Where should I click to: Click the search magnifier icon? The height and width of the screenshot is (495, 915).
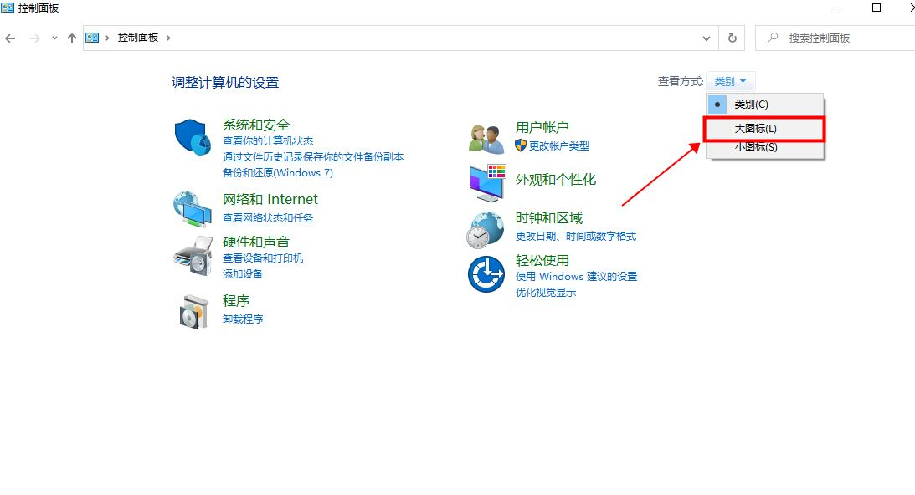(773, 38)
